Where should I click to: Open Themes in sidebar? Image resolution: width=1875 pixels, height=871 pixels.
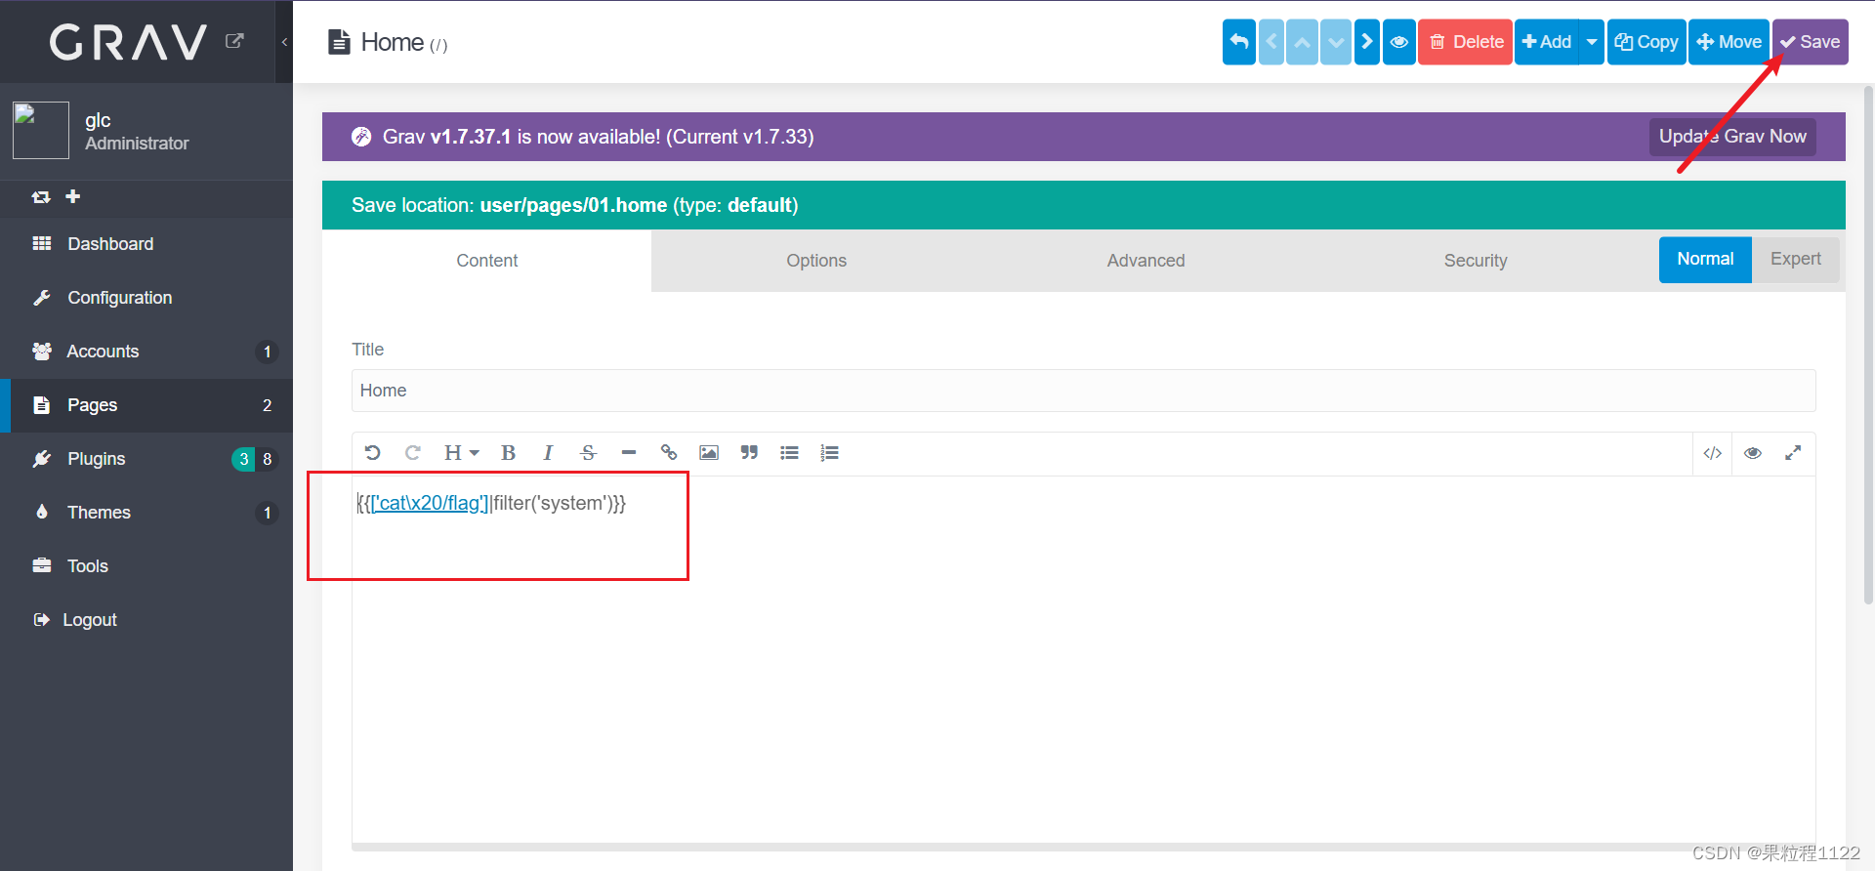(146, 513)
